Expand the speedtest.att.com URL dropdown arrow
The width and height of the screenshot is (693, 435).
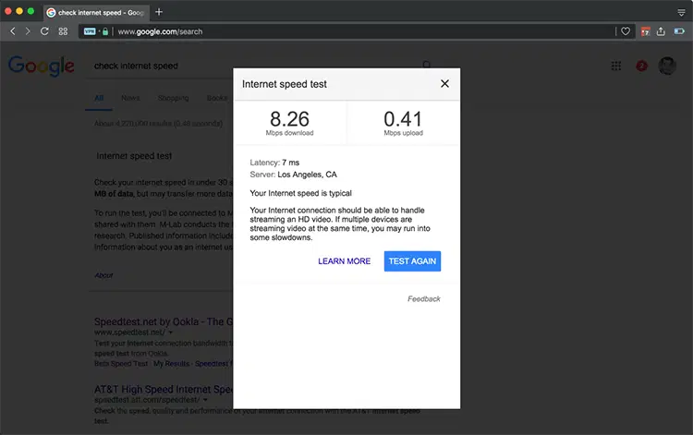[205, 400]
